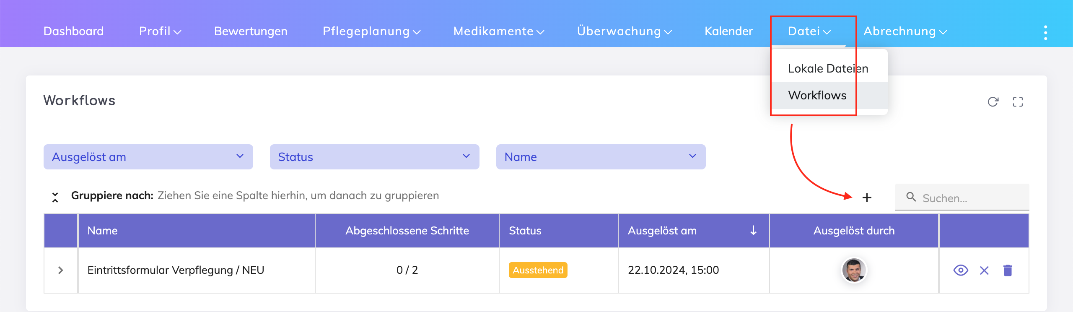This screenshot has height=312, width=1073.
Task: Select Lokale Dateien from the Datei menu
Action: [828, 68]
